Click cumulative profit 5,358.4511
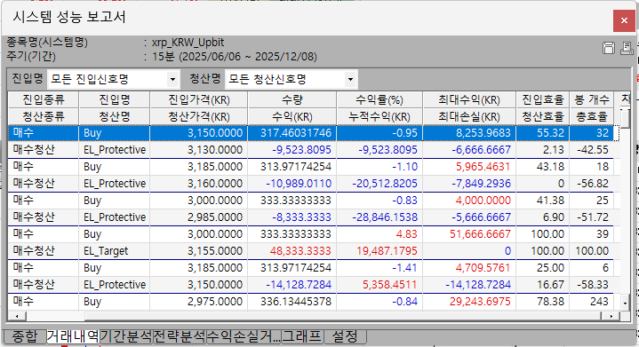 click(379, 285)
